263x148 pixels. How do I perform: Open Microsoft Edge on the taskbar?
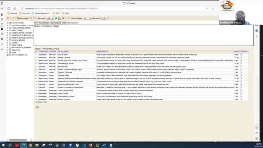click(x=23, y=145)
